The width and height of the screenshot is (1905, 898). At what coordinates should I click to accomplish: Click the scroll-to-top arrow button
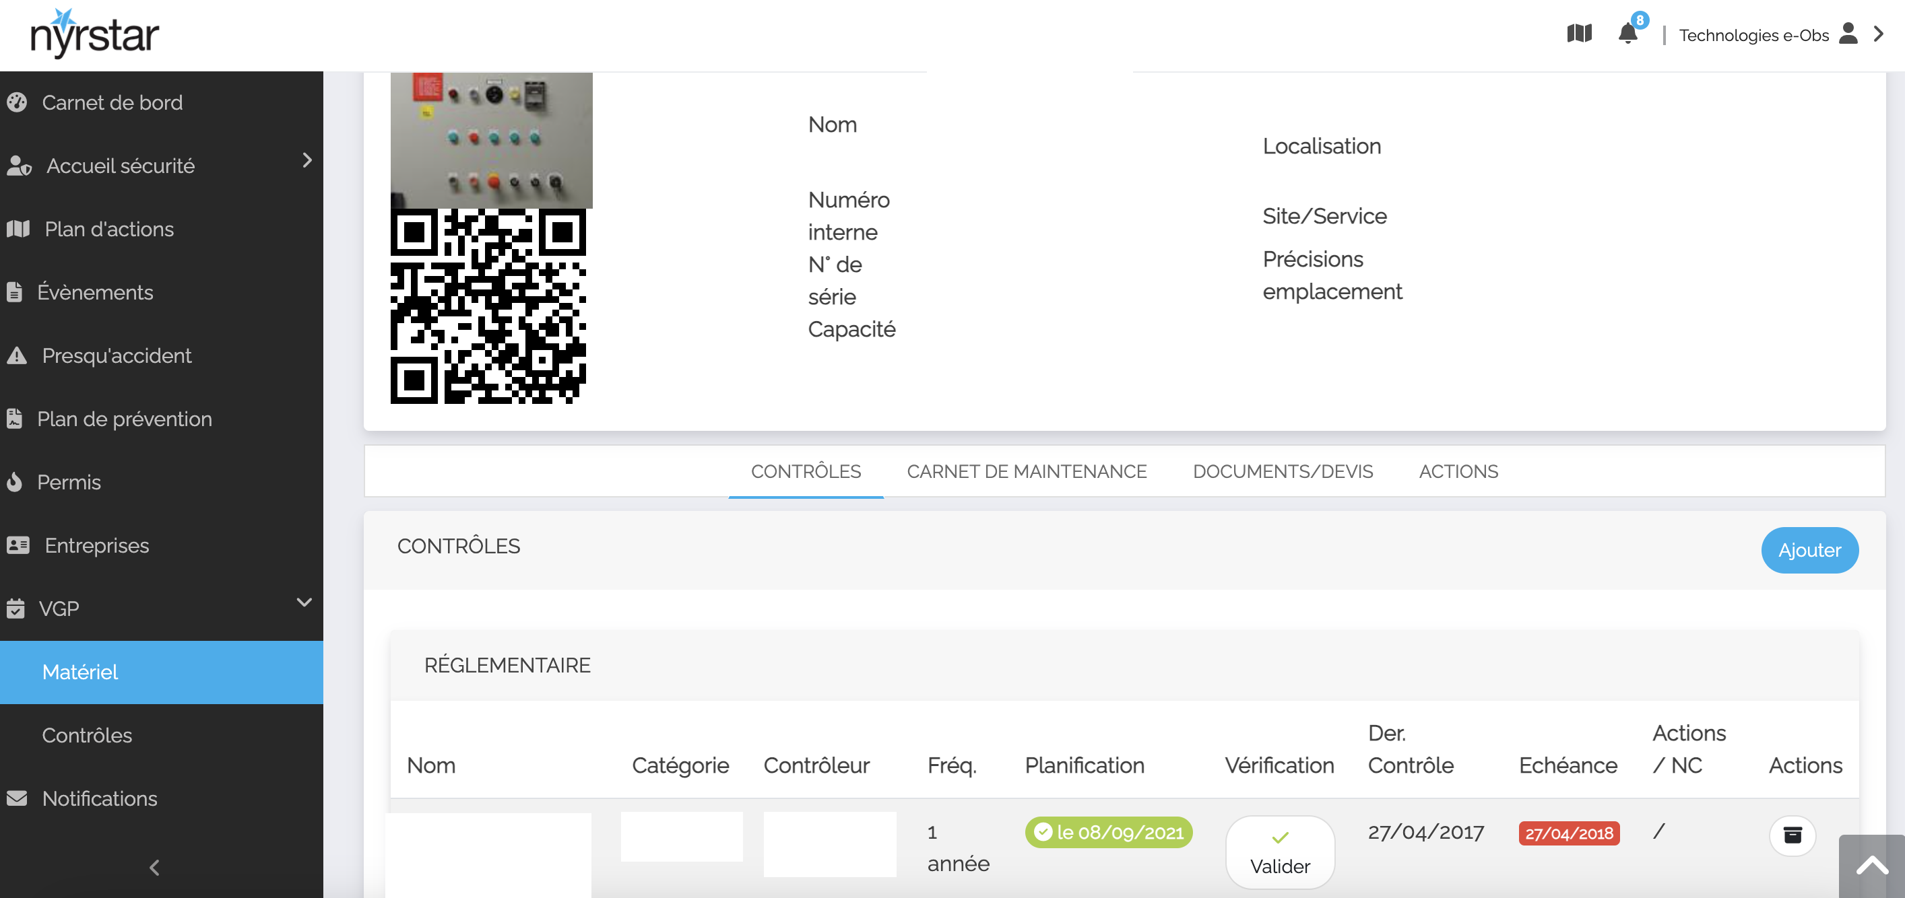[1872, 866]
